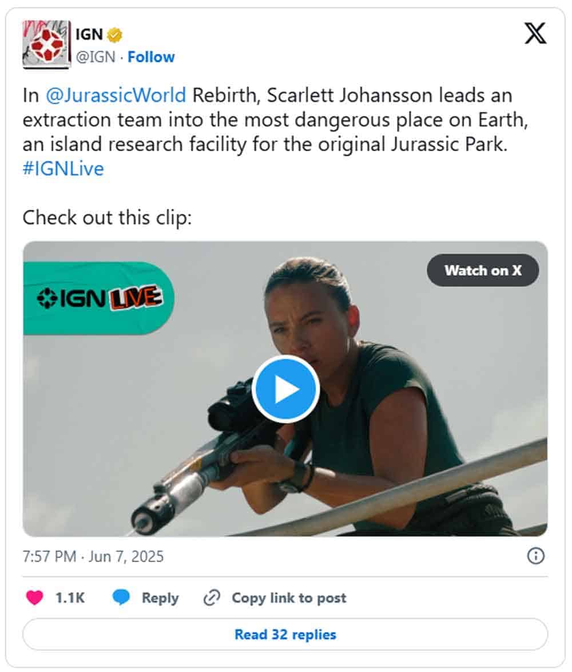Click the Reply label text
Image resolution: width=572 pixels, height=672 pixels.
point(159,597)
